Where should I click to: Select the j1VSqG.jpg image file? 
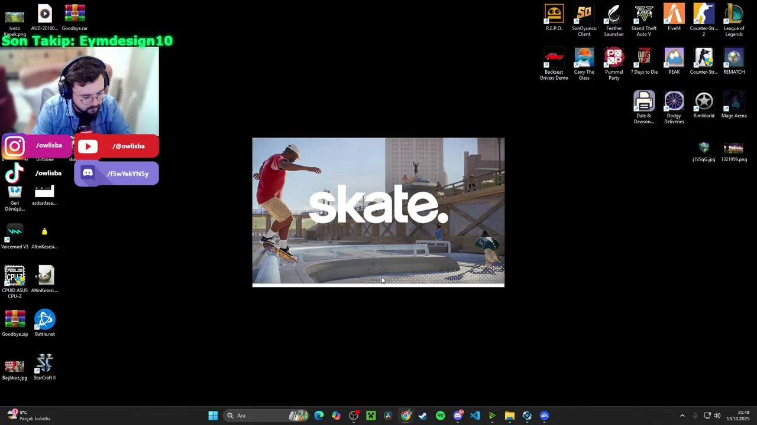704,152
